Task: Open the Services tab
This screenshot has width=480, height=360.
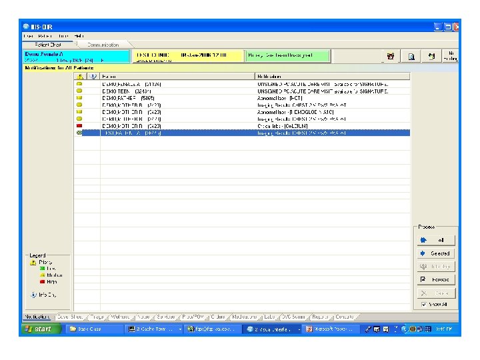Action: pos(165,317)
